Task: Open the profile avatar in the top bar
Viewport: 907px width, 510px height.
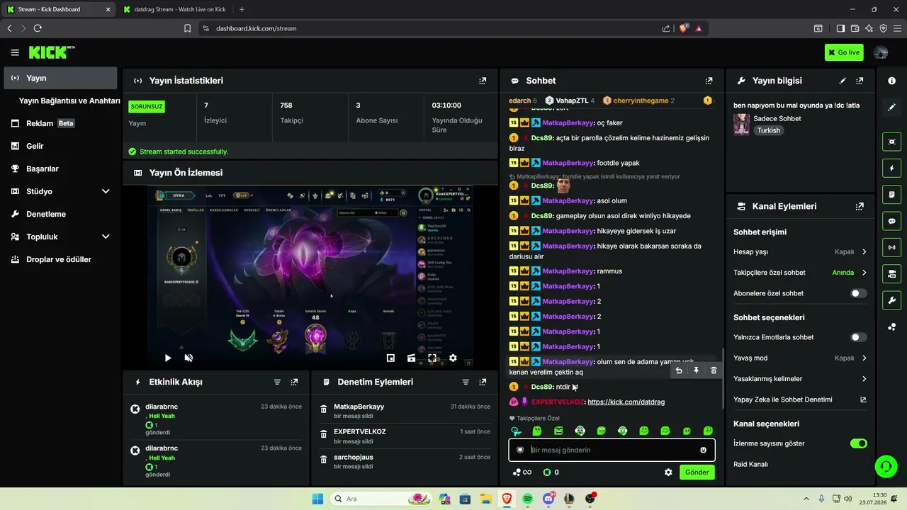Action: point(881,52)
